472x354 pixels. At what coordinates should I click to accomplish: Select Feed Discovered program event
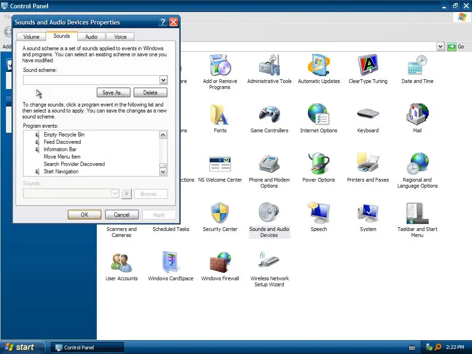(x=62, y=142)
